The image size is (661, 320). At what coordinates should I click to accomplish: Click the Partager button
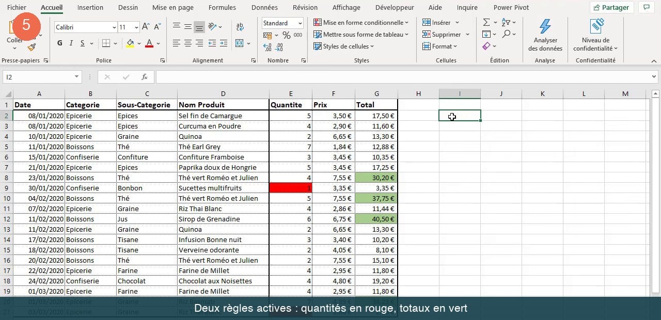point(612,8)
